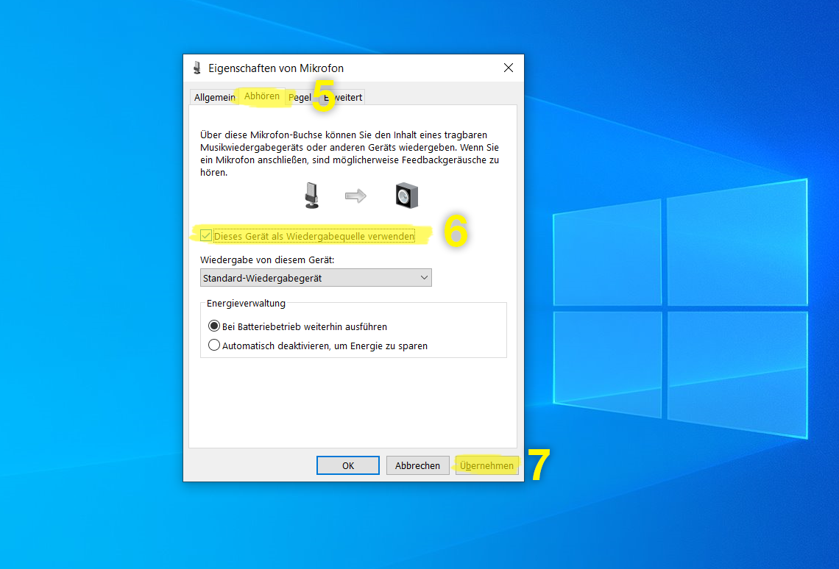839x569 pixels.
Task: Close the Eigenschaften von Mikrofon dialog
Action: pos(509,68)
